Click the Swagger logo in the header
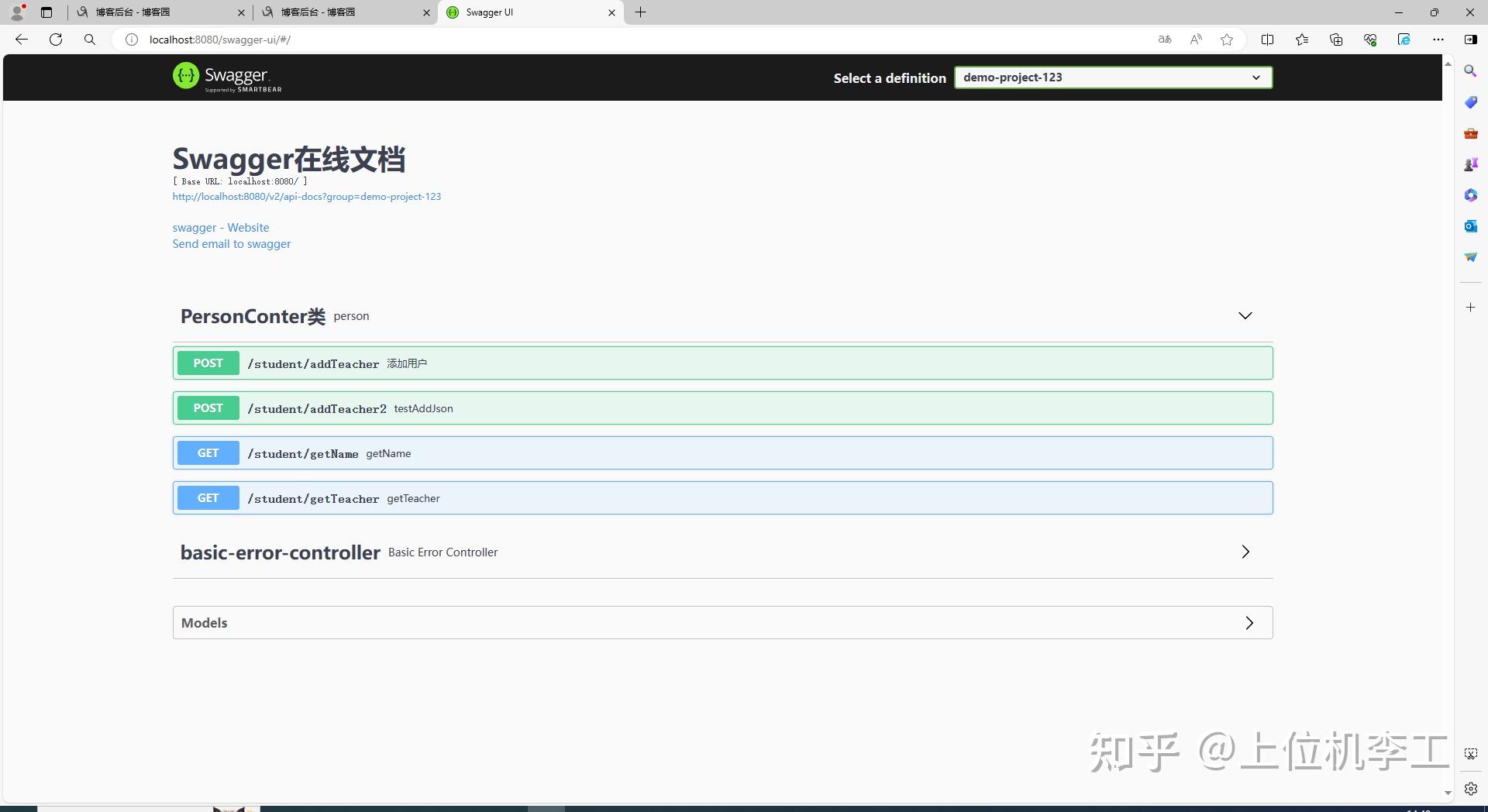 click(x=226, y=77)
